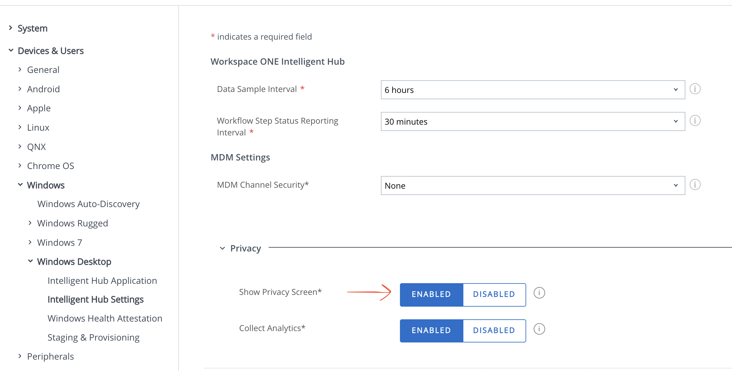Screen dimensions: 732x371
Task: Open the Intelligent Hub Application page
Action: point(102,280)
